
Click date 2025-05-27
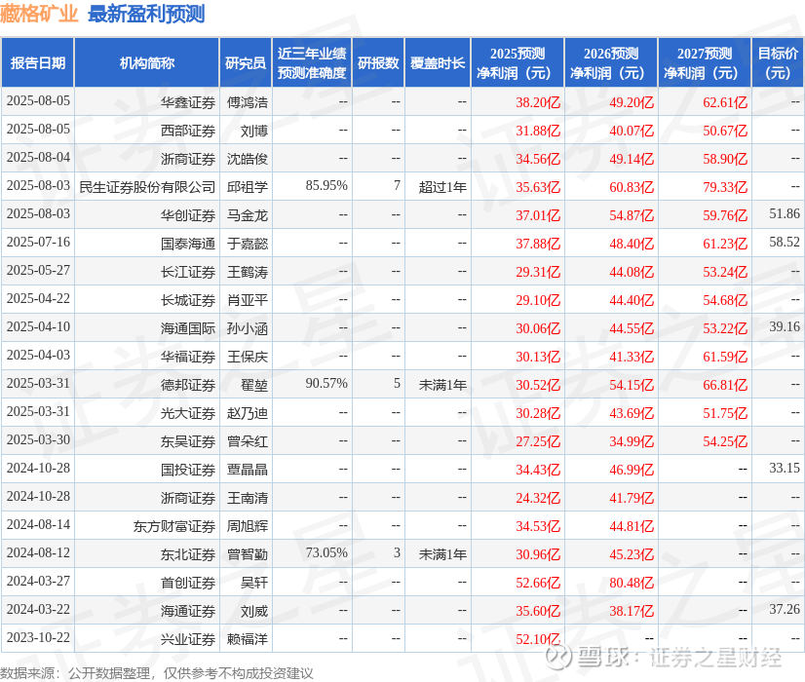tap(38, 270)
